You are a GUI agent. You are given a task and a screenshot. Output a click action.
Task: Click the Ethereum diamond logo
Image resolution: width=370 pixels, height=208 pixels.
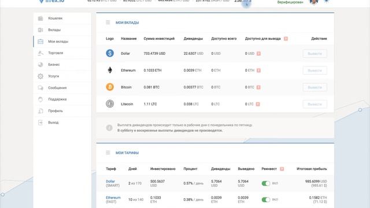tap(110, 70)
